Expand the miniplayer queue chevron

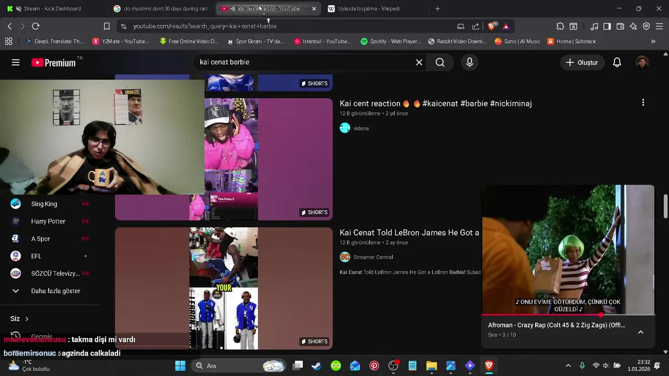pos(641,332)
